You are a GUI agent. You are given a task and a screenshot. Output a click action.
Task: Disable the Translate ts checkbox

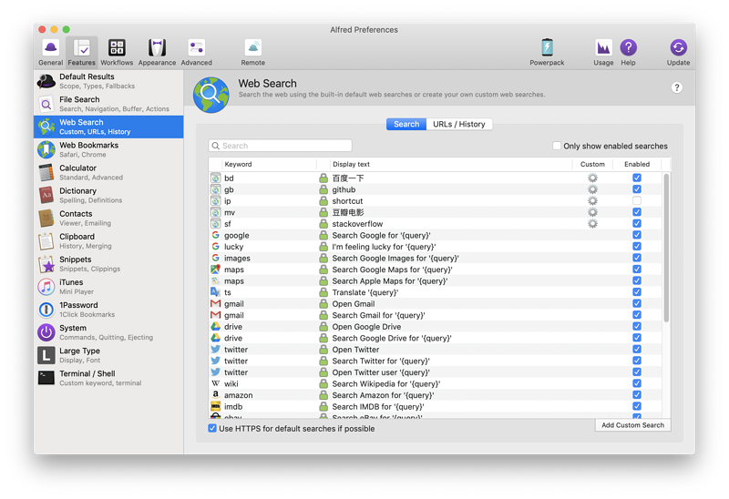pyautogui.click(x=637, y=292)
